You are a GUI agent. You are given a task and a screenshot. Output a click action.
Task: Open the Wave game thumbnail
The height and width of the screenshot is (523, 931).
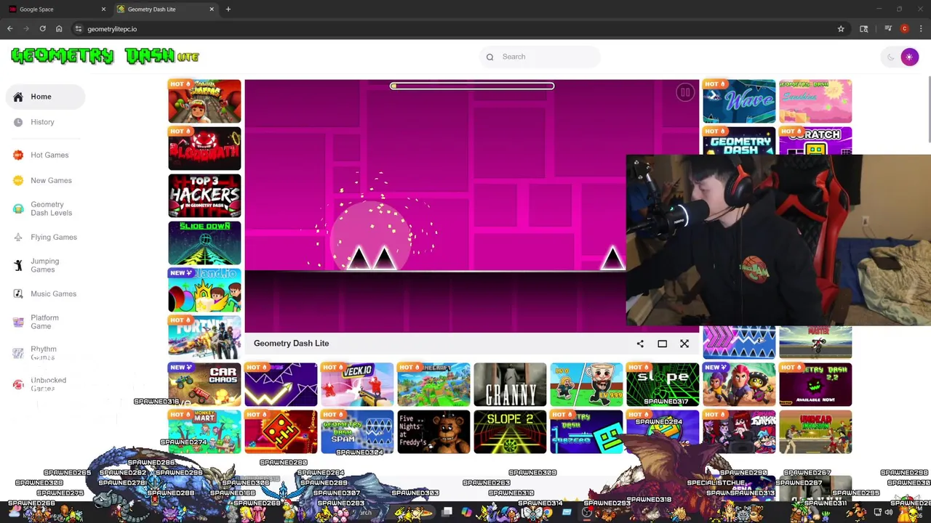tap(739, 101)
